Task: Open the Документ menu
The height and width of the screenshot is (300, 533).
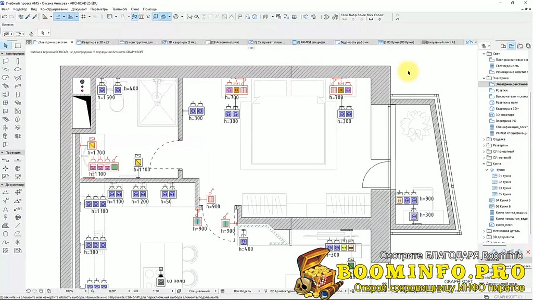Action: click(x=79, y=9)
